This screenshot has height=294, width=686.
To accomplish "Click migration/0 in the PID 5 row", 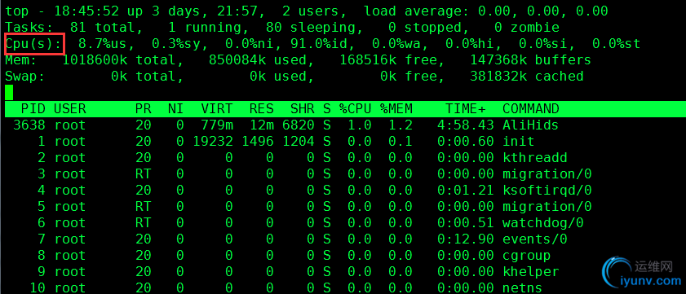I will tap(547, 207).
